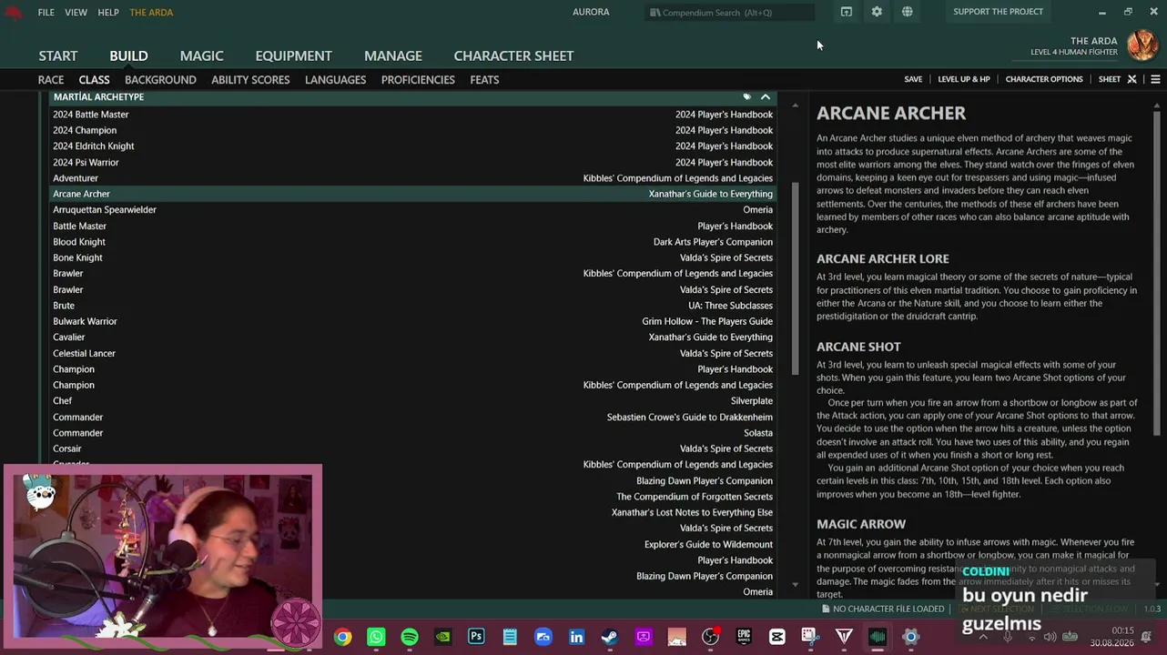Select the Bulwark Warrior archetype
The width and height of the screenshot is (1167, 655).
click(412, 321)
